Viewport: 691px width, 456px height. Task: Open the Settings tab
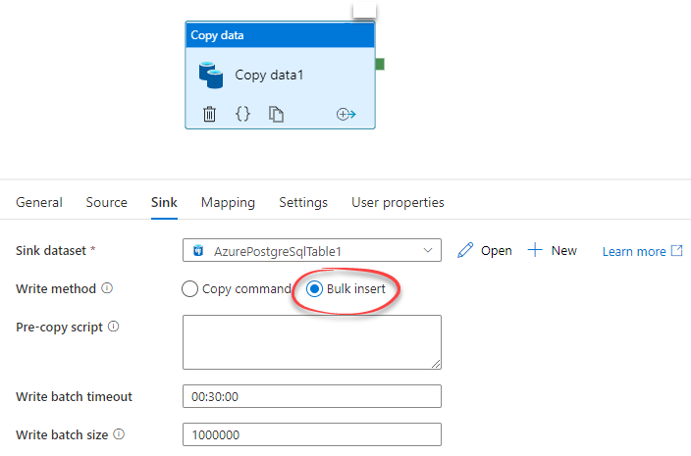click(x=303, y=202)
